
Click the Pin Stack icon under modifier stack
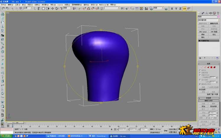(x=200, y=58)
